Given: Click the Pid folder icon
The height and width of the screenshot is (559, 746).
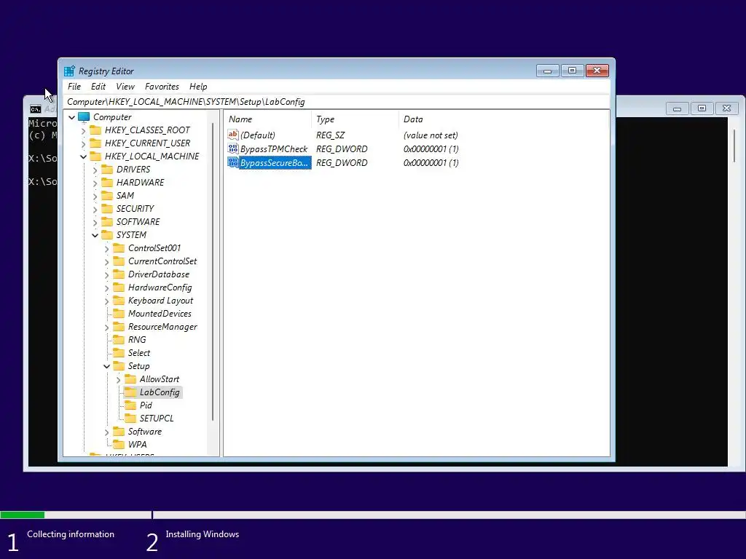Looking at the screenshot, I should (x=130, y=405).
